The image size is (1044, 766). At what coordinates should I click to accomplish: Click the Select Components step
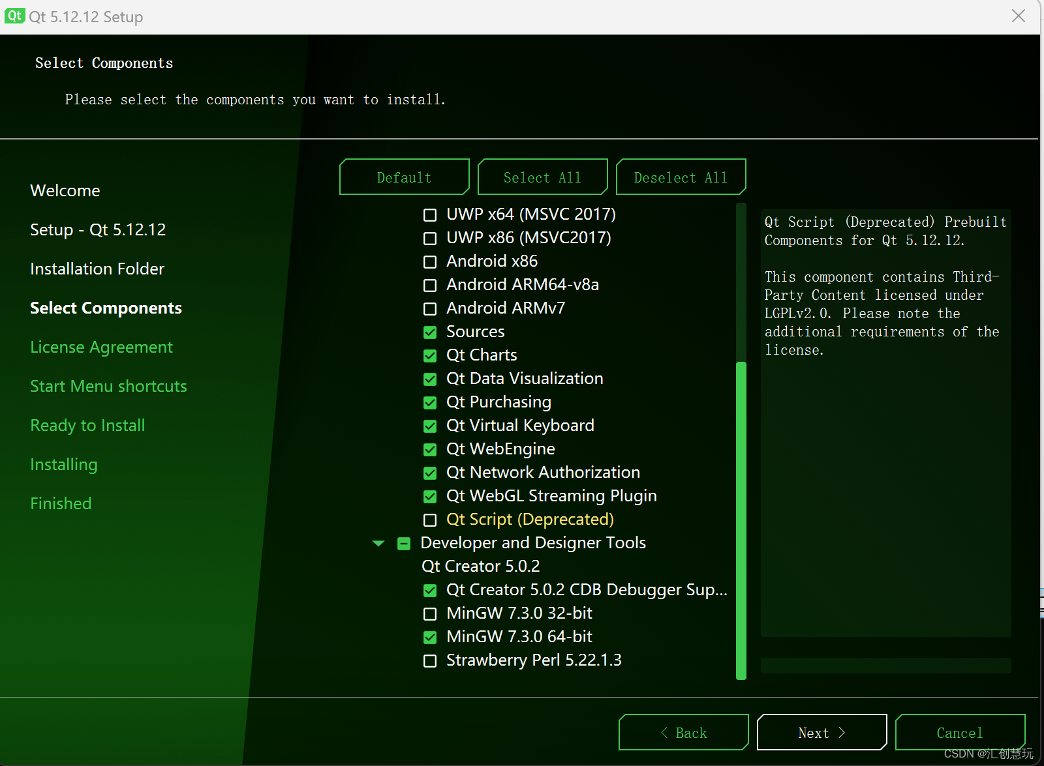106,308
